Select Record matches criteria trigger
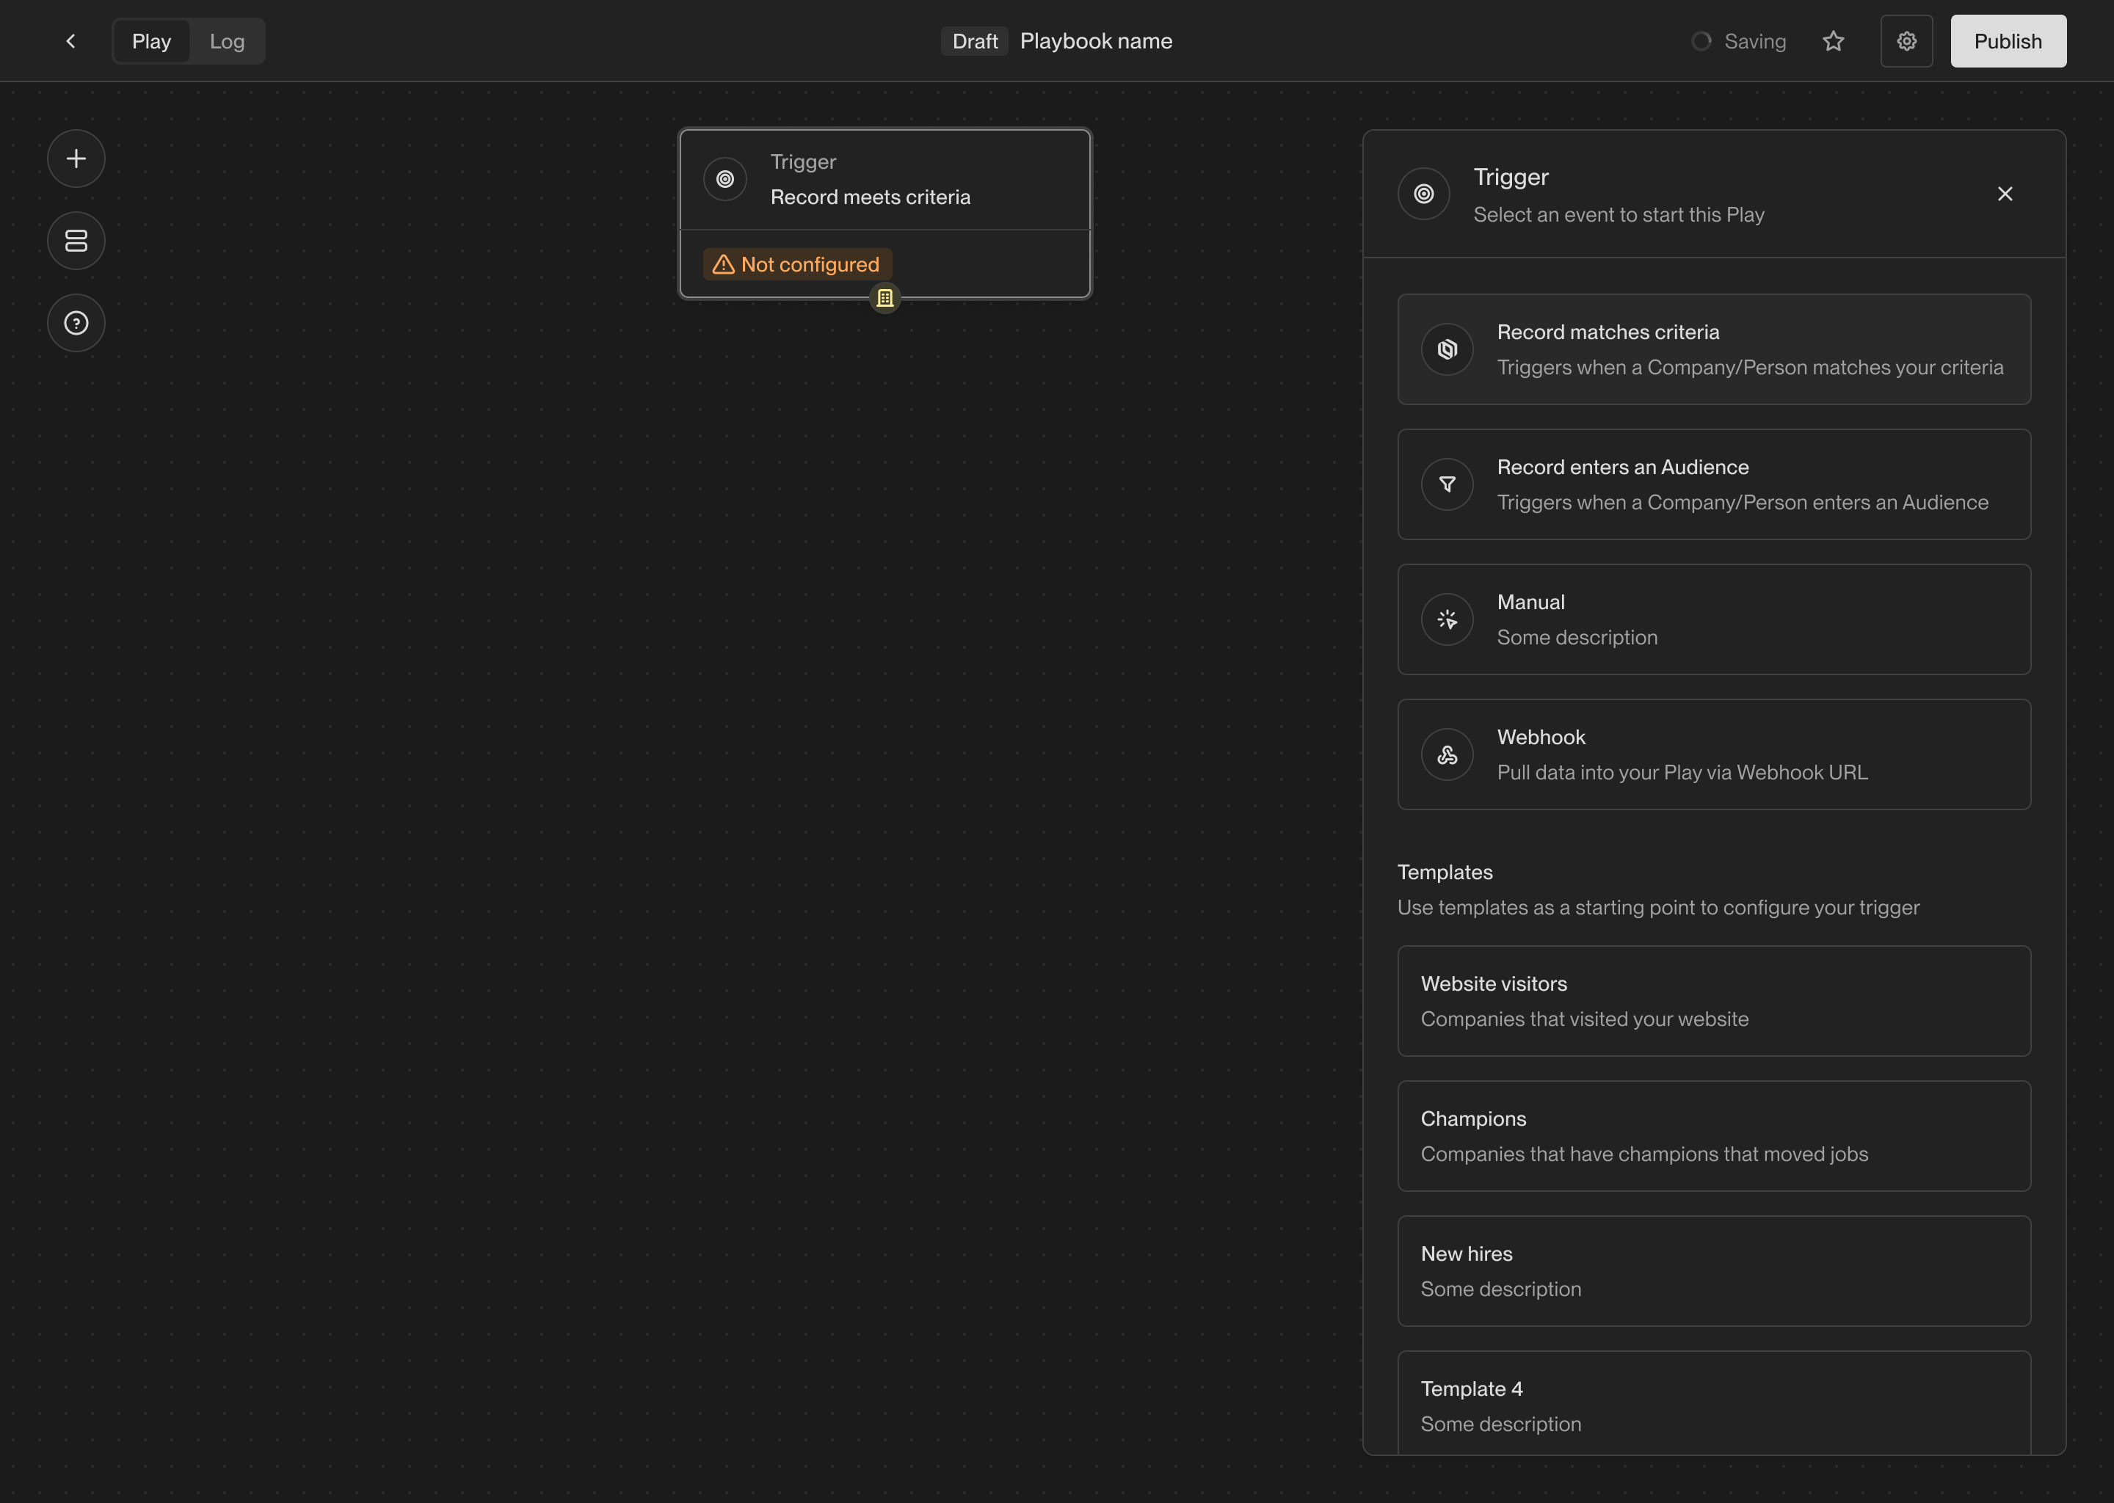 pyautogui.click(x=1713, y=350)
